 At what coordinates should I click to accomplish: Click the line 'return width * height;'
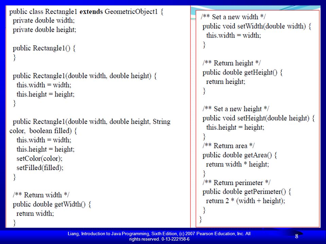[237, 164]
